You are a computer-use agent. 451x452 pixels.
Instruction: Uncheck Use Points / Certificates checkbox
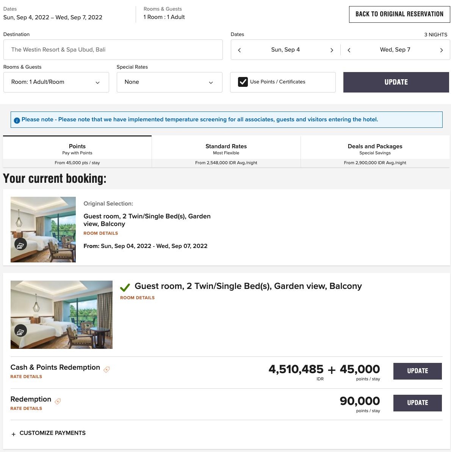[243, 82]
